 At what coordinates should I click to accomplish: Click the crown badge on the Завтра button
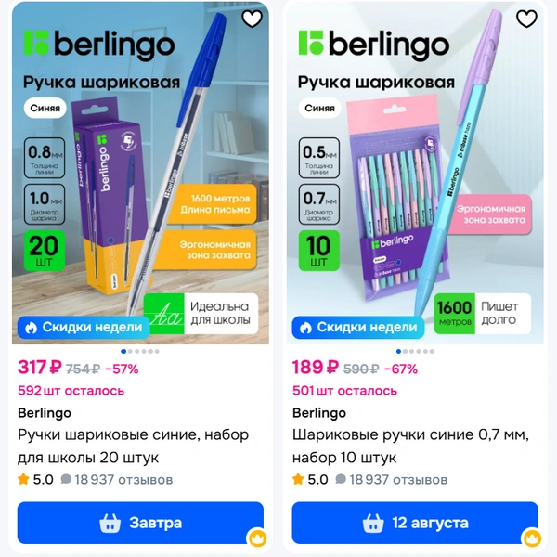tap(257, 538)
